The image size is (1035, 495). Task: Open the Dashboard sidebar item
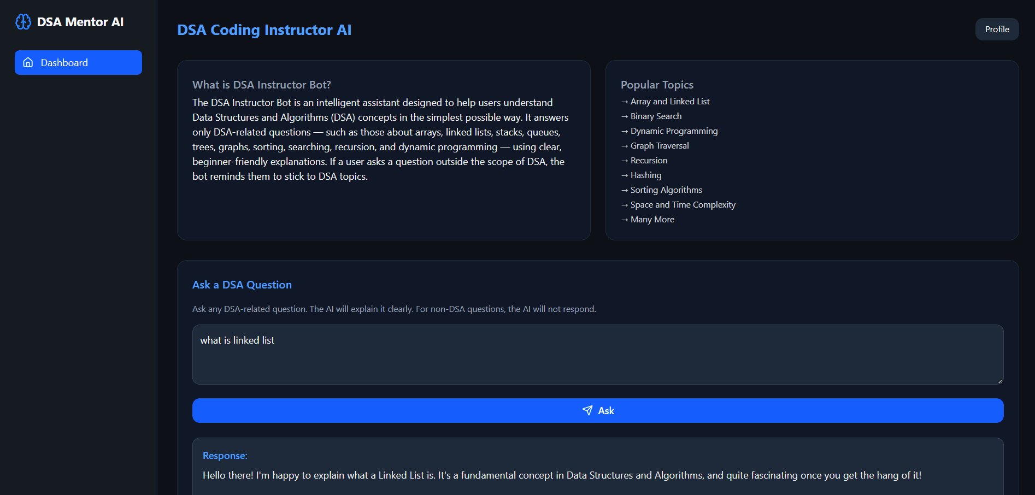78,63
